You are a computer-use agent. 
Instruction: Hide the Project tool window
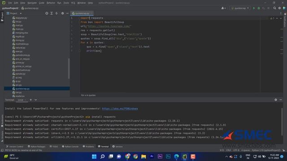(67, 13)
